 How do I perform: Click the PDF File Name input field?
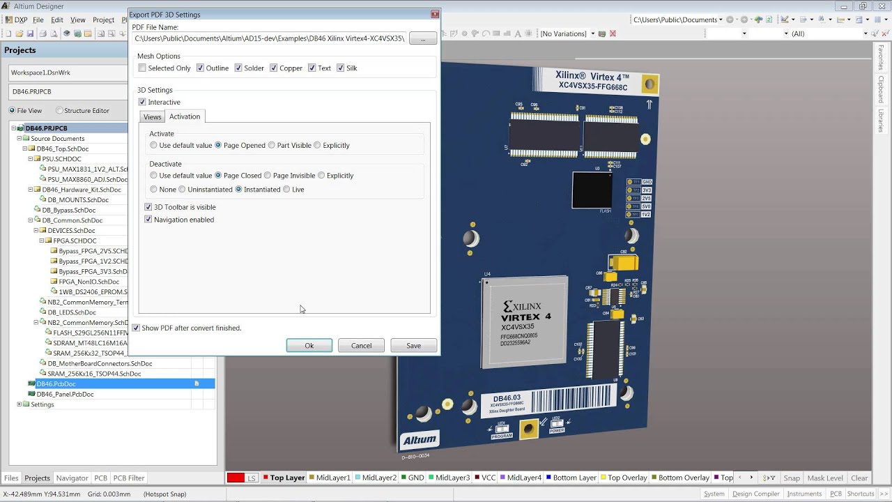point(269,38)
